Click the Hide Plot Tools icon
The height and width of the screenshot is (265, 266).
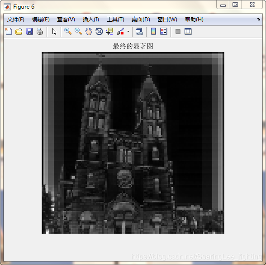tap(178, 32)
